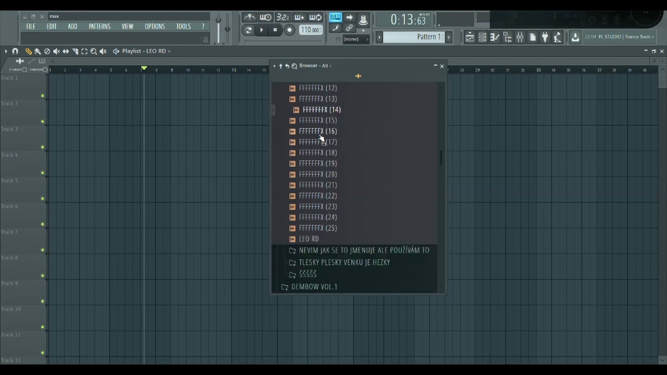This screenshot has height=375, width=667.
Task: Expand the NEVIM JAK SE TO JMENUJE folder
Action: (x=359, y=251)
